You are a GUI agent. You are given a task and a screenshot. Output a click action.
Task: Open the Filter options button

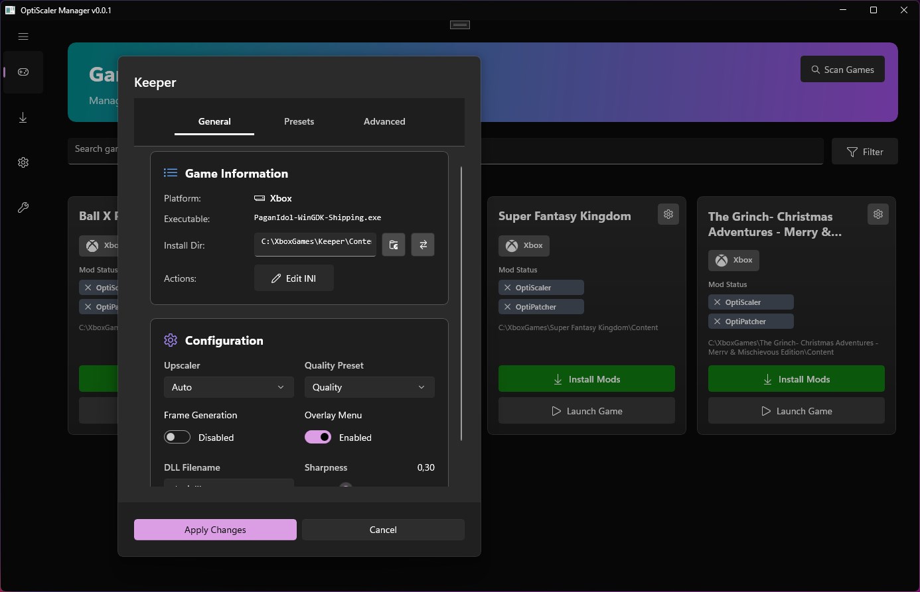pos(865,152)
